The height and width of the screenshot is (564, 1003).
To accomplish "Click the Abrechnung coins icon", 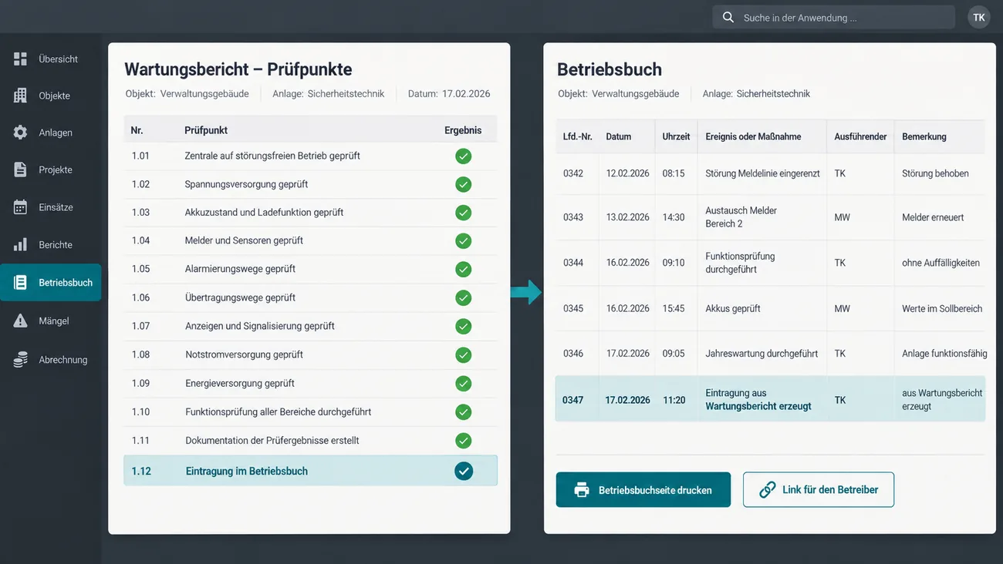I will (20, 360).
